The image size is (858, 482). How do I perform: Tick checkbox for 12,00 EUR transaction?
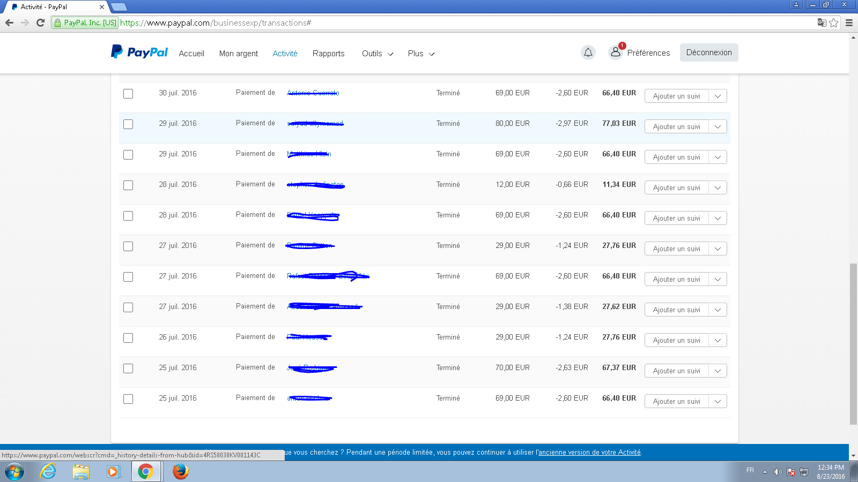(x=128, y=185)
